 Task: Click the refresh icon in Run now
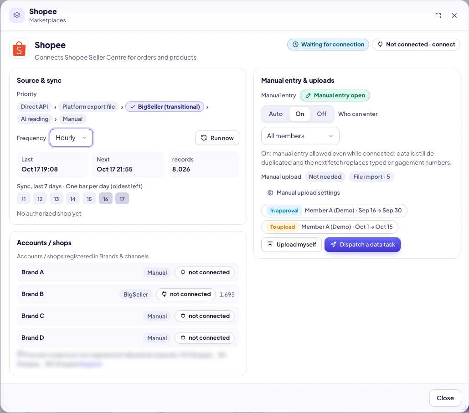[x=204, y=138]
